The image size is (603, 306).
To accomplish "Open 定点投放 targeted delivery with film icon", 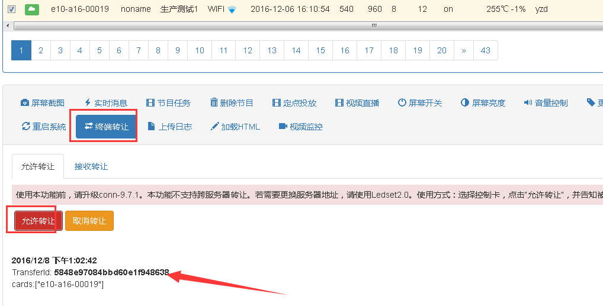I will 294,103.
